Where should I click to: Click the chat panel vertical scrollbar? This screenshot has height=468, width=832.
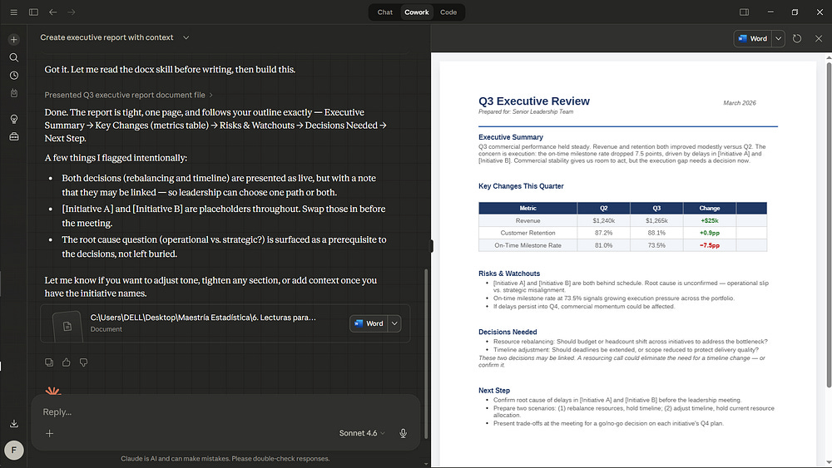pos(425,353)
